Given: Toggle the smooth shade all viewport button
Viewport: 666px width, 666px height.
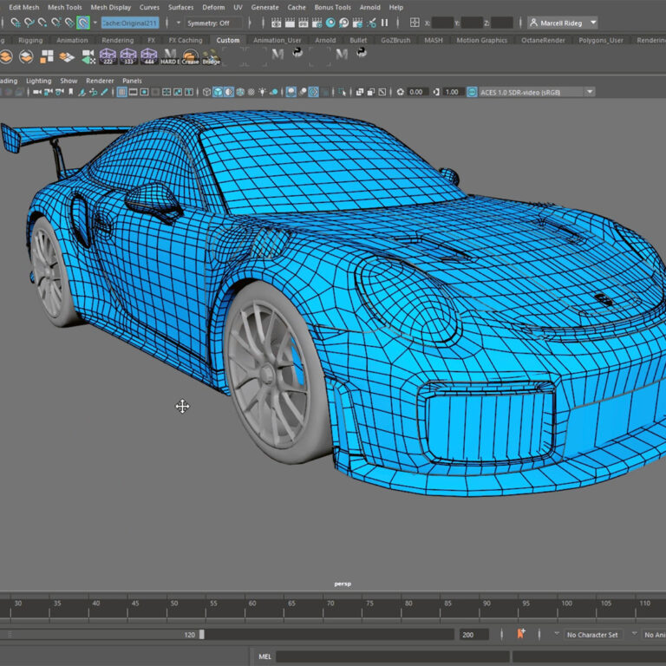Looking at the screenshot, I should pos(218,92).
